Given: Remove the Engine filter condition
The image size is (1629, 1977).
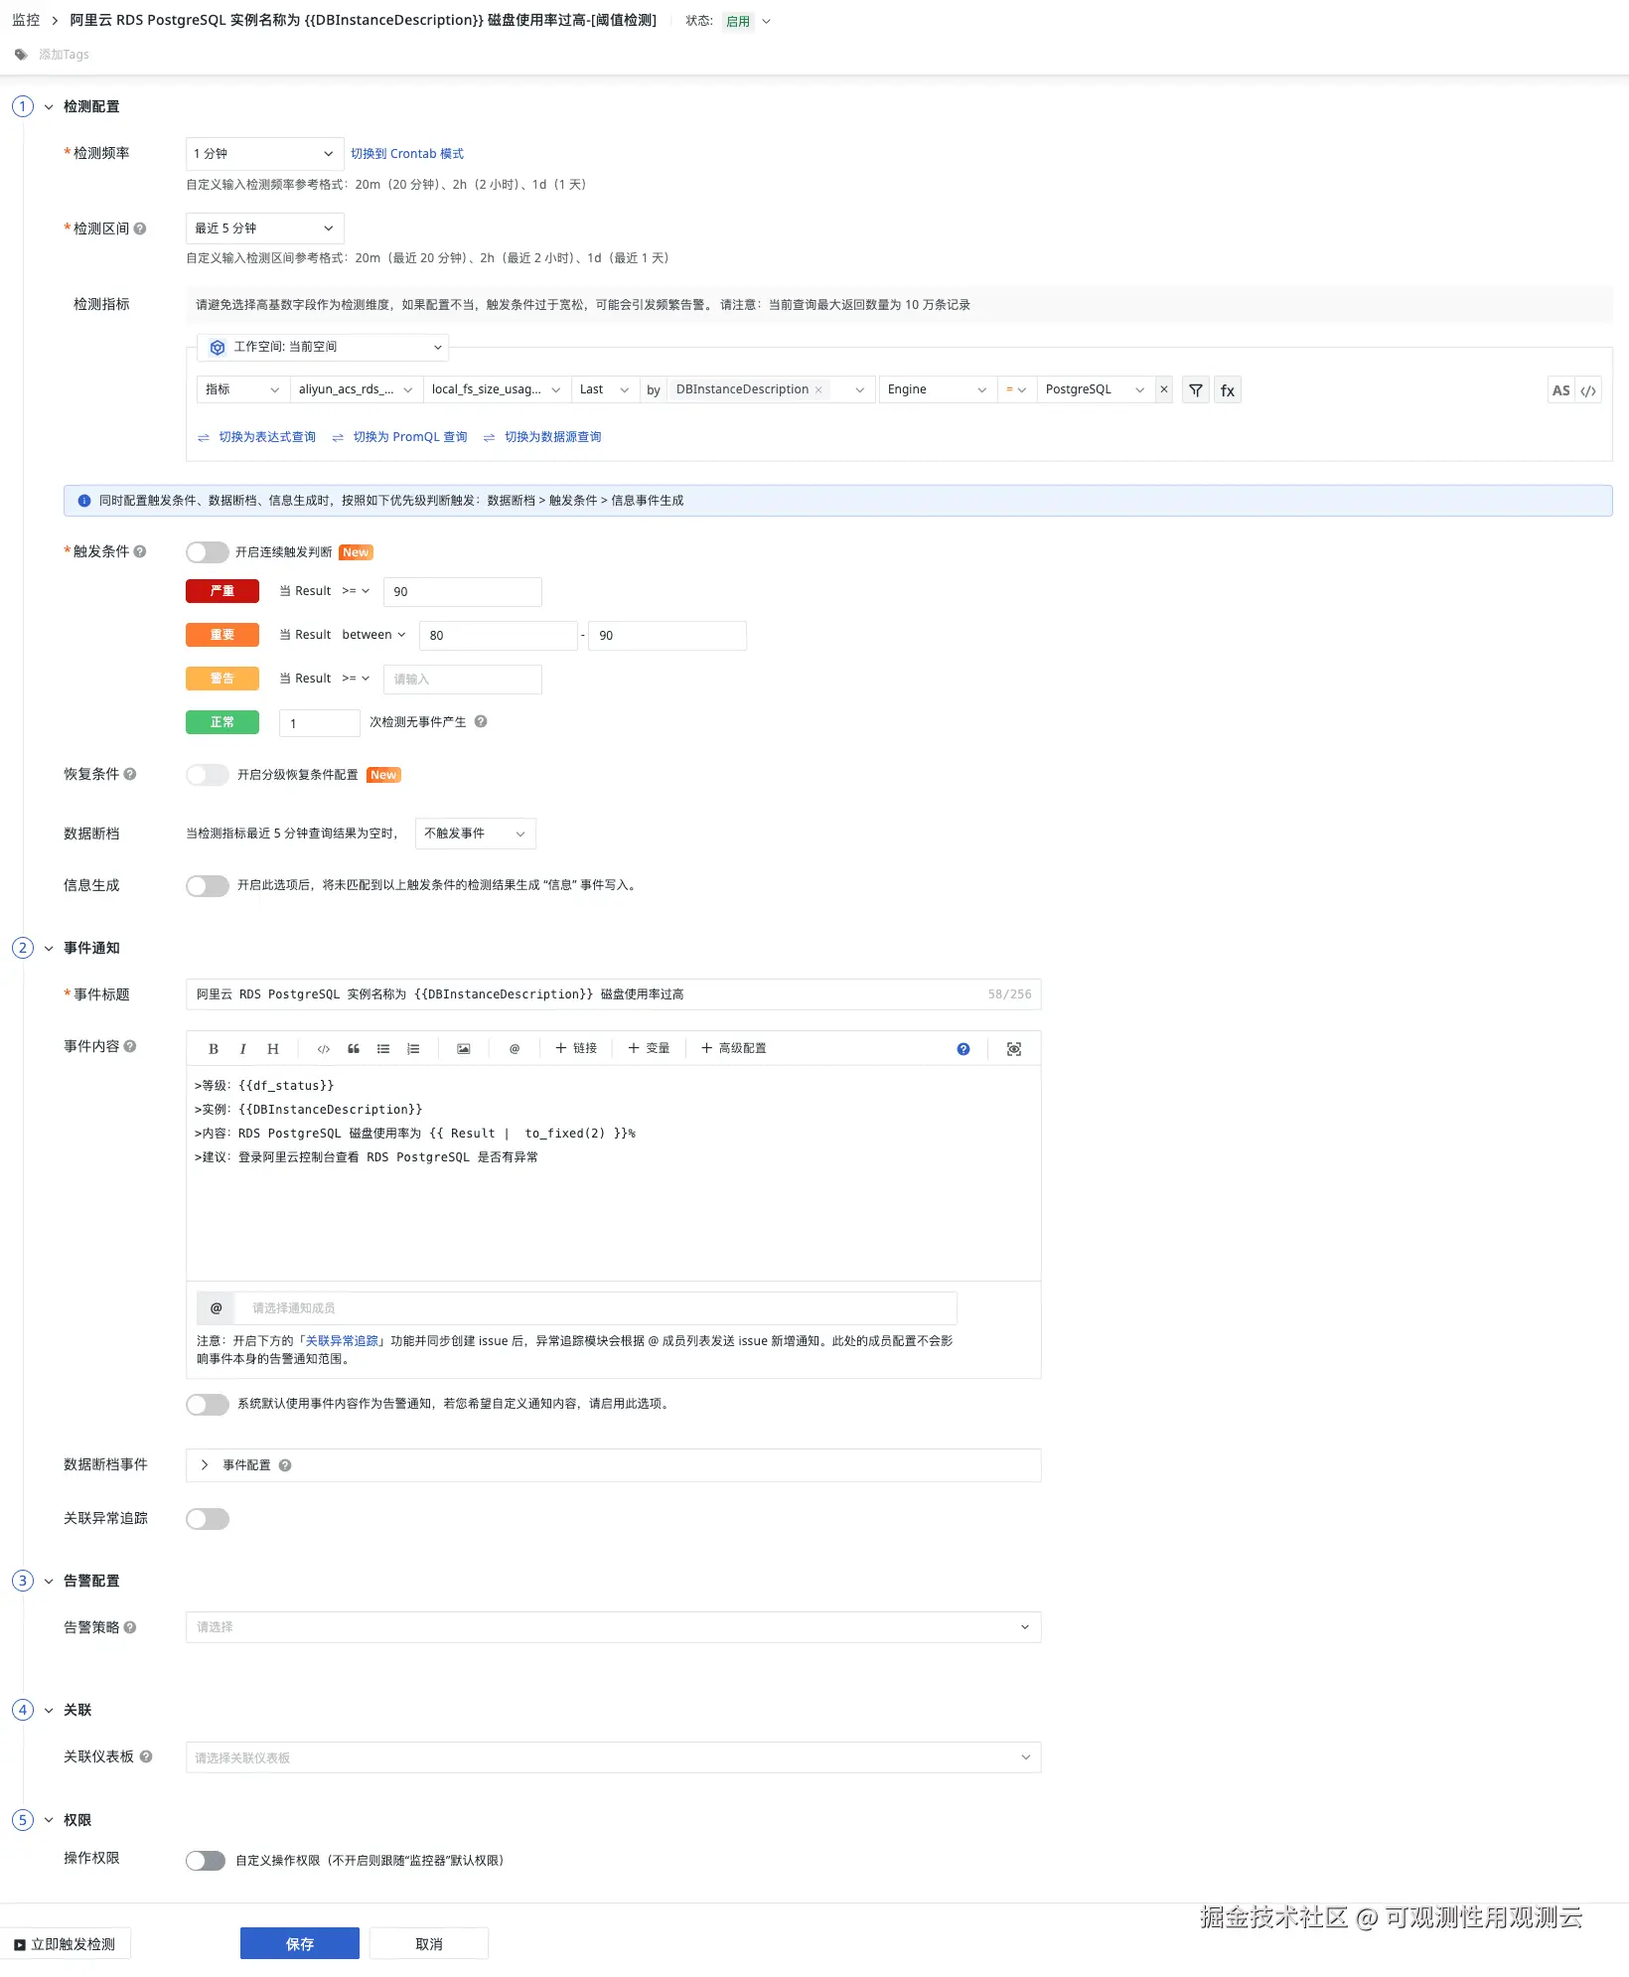Looking at the screenshot, I should click(1164, 389).
